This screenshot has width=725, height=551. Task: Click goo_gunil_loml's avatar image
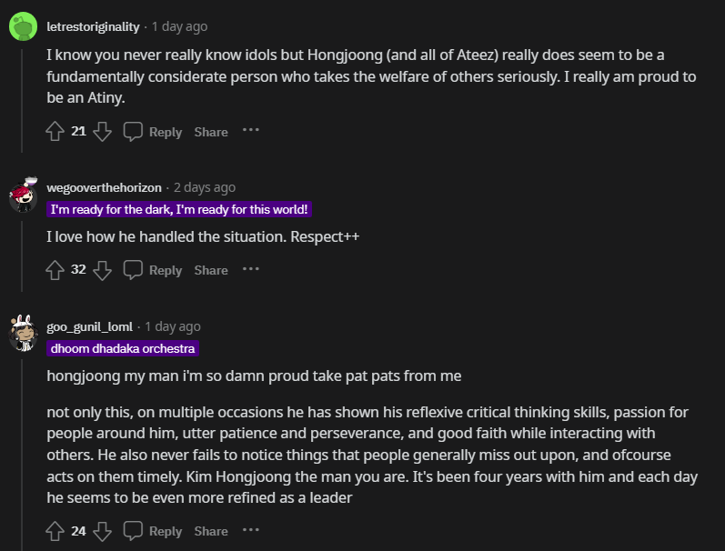(x=23, y=334)
